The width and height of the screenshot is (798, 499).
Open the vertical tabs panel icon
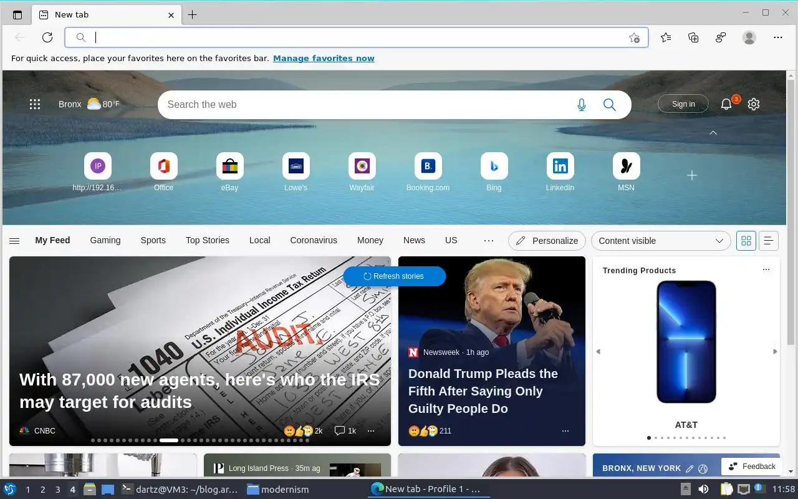pos(17,15)
